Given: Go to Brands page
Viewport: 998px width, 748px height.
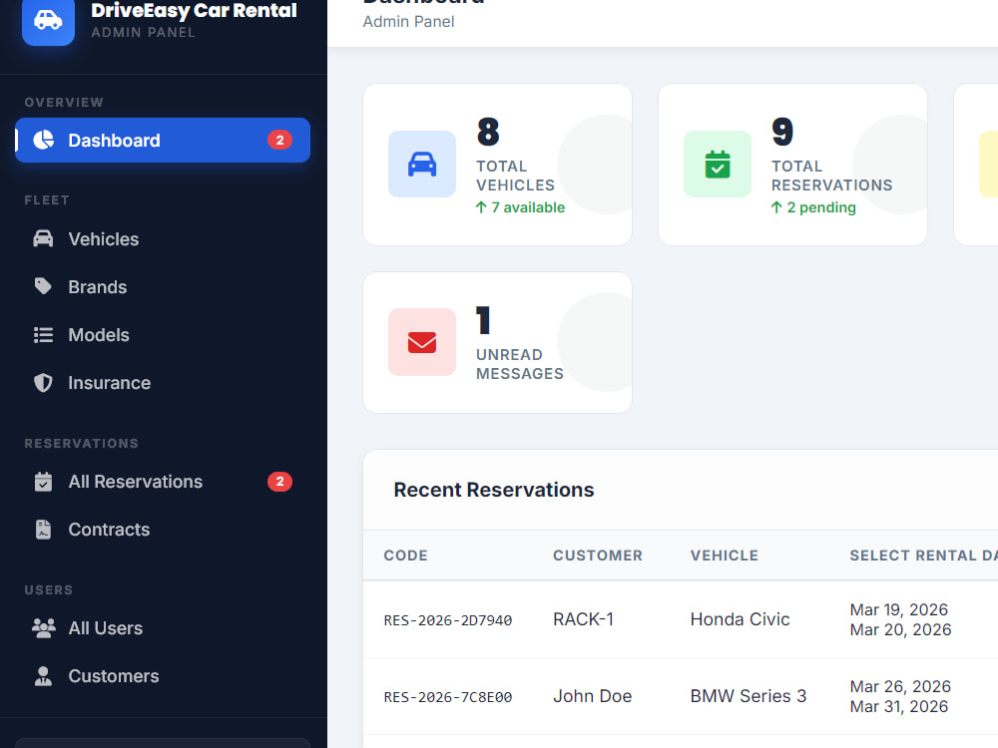Looking at the screenshot, I should 163,286.
